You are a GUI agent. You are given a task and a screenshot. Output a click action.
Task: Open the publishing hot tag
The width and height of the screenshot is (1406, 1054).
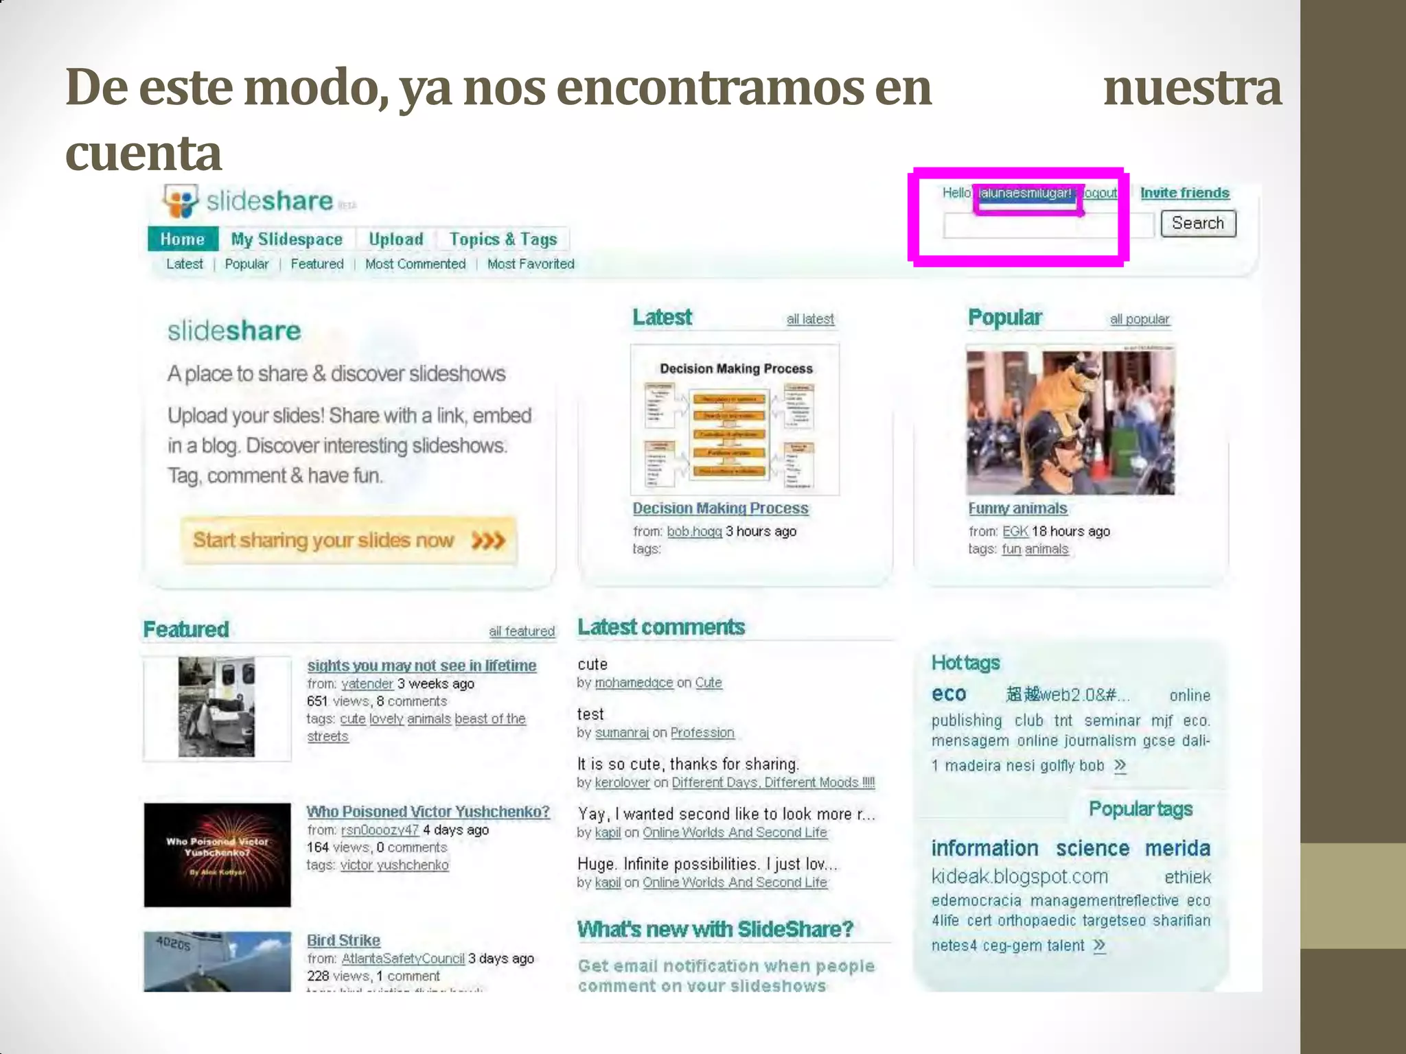coord(967,721)
